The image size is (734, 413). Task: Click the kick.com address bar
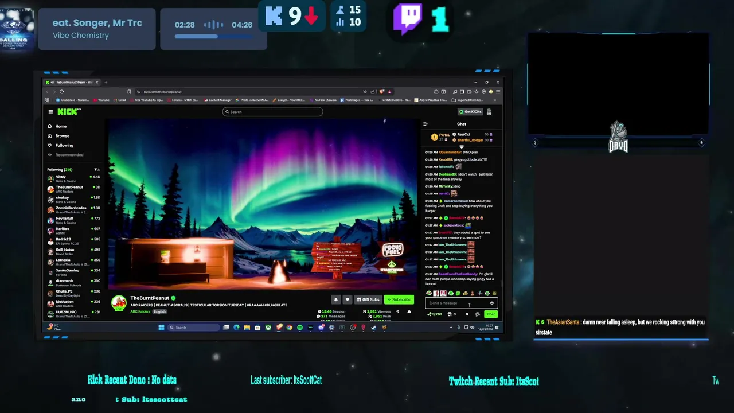(x=247, y=92)
